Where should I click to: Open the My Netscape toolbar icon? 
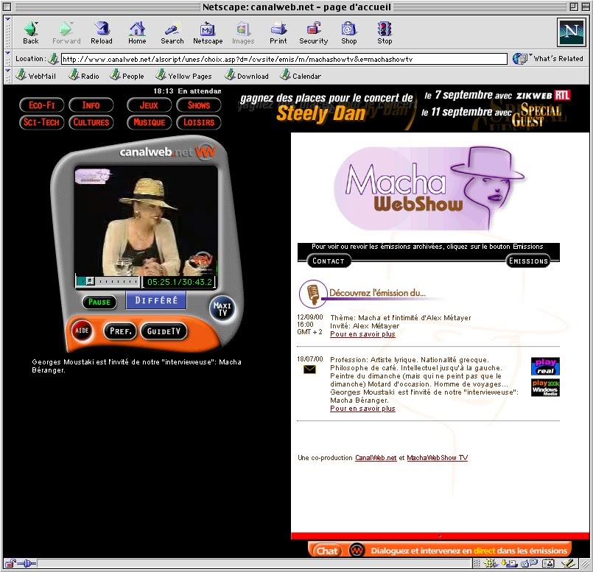click(x=208, y=32)
